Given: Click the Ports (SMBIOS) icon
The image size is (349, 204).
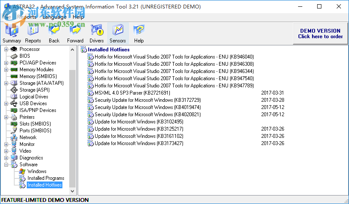Looking at the screenshot, I should (x=14, y=131).
